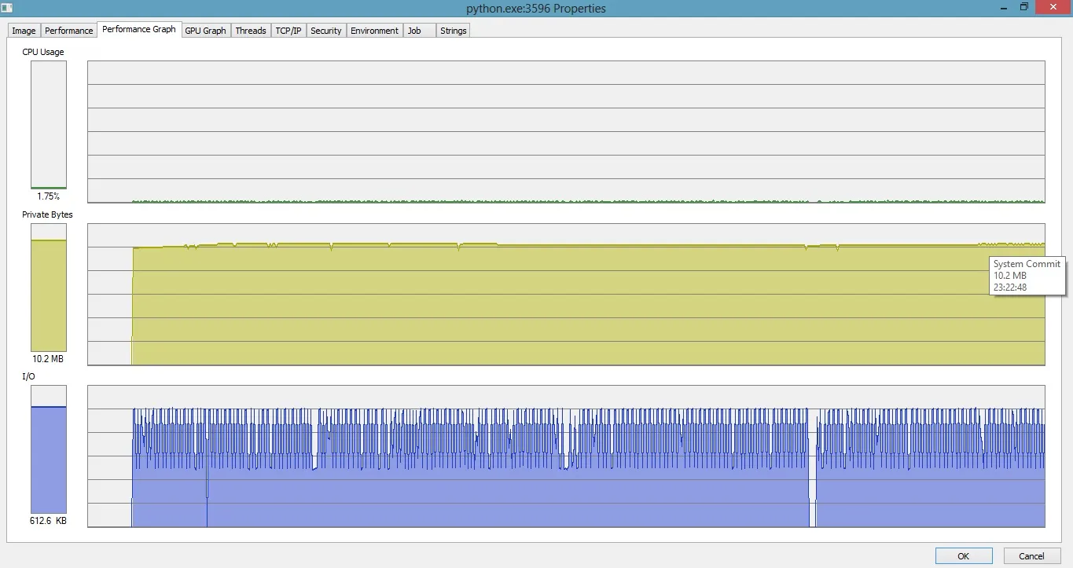1073x568 pixels.
Task: Click the I/O history graph
Action: 566,456
